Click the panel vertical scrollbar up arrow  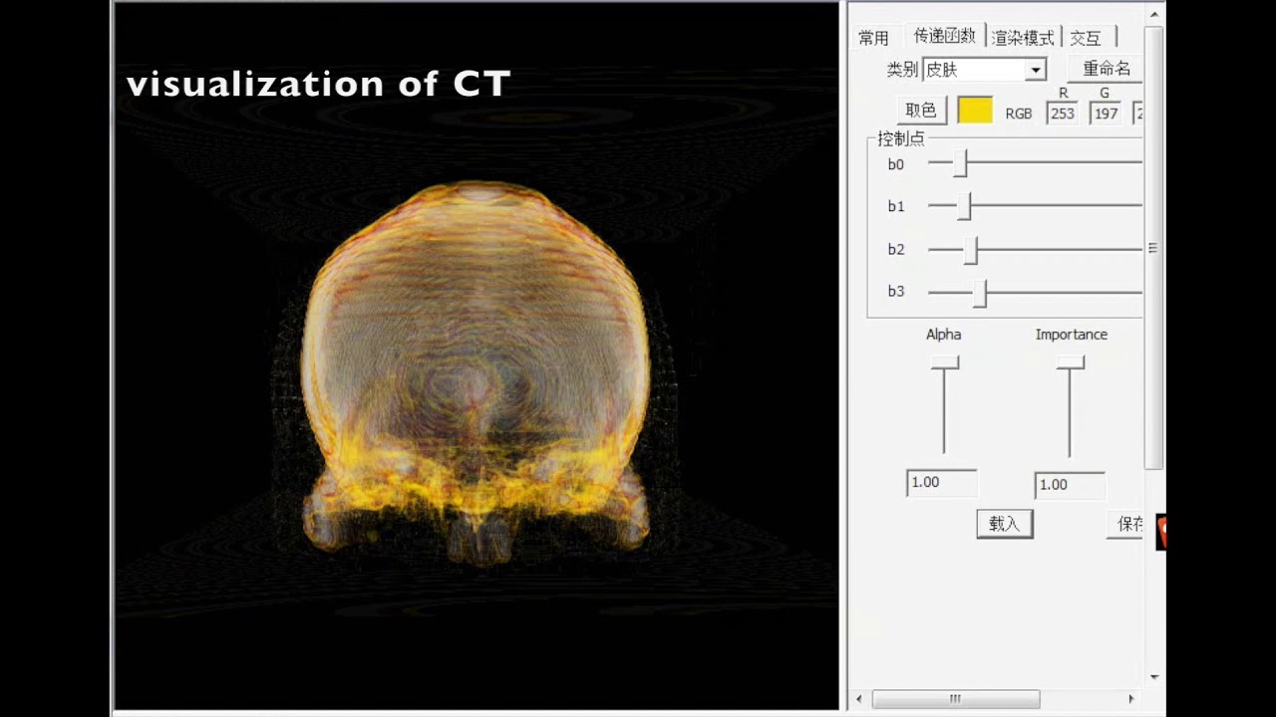click(x=1154, y=14)
